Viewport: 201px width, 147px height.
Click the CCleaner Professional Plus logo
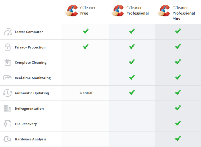pyautogui.click(x=164, y=11)
